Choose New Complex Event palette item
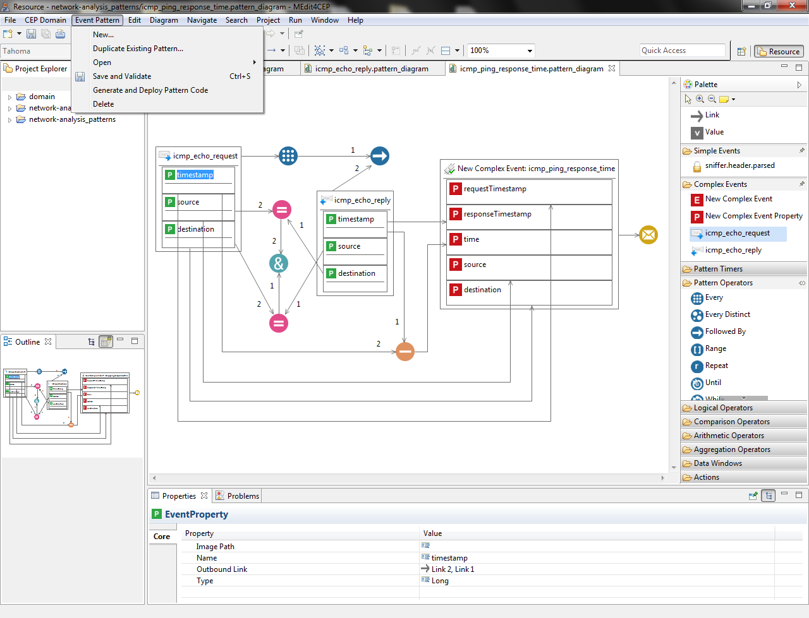This screenshot has height=618, width=809. tap(732, 199)
